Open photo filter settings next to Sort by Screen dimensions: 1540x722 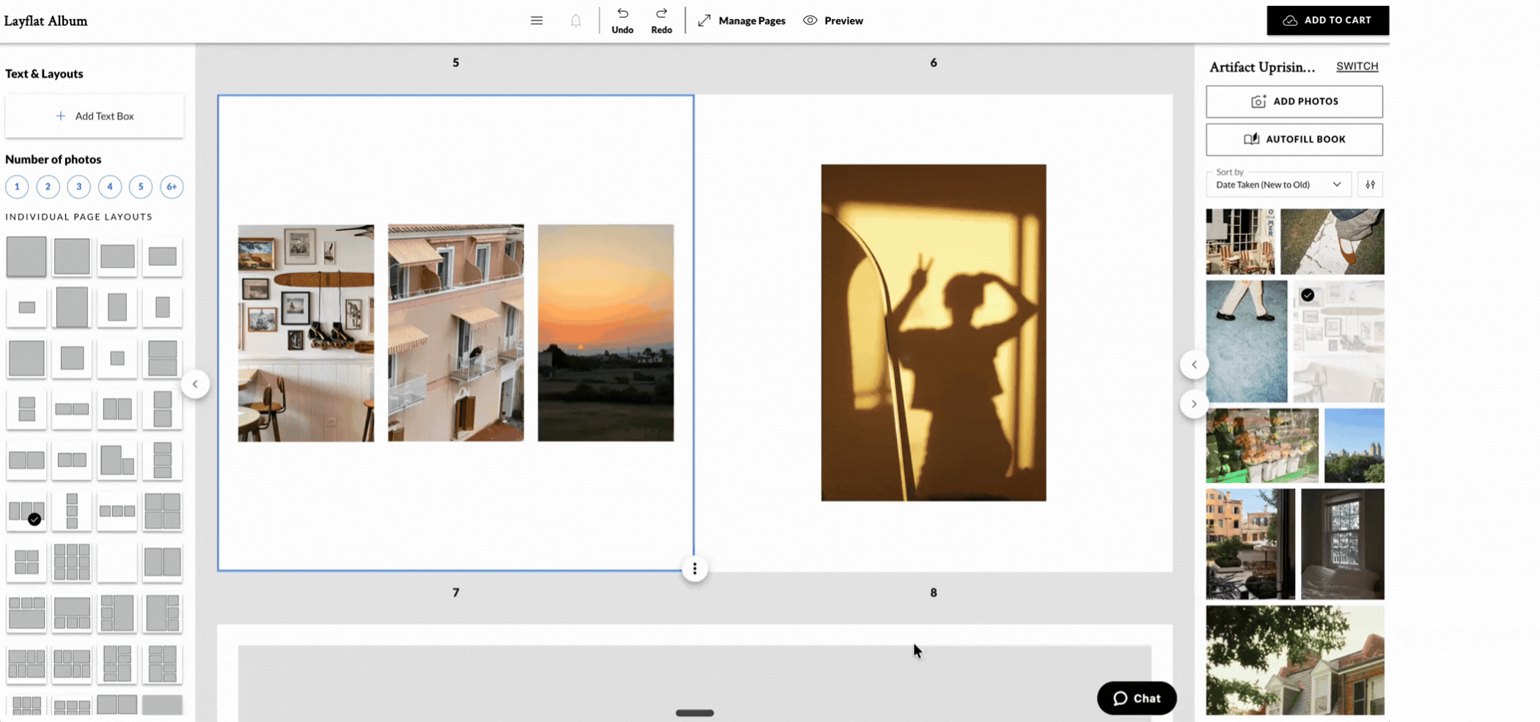1370,184
